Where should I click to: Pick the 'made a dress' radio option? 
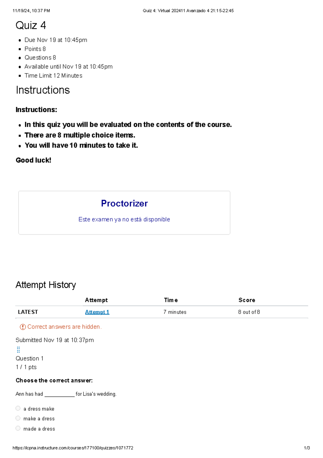pos(18,428)
